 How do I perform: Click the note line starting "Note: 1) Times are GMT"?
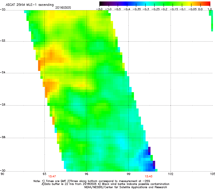point(92,181)
